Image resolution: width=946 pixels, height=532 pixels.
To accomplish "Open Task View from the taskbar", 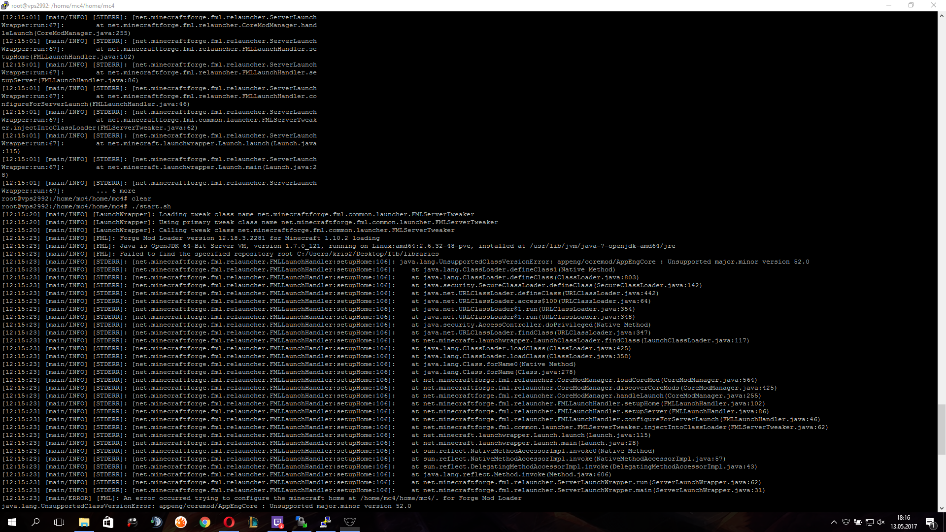I will (59, 522).
